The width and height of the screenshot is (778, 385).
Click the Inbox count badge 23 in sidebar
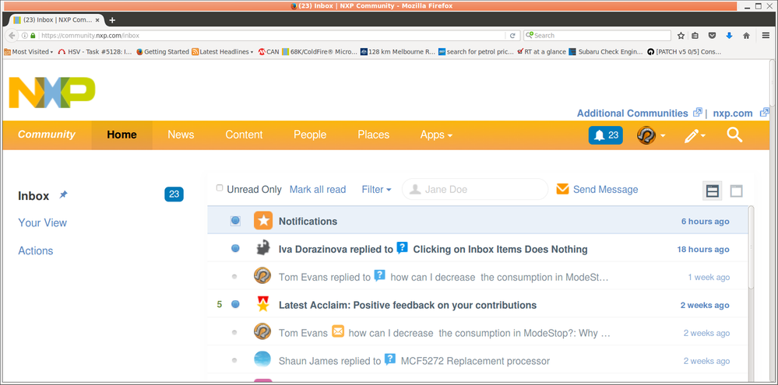coord(174,194)
